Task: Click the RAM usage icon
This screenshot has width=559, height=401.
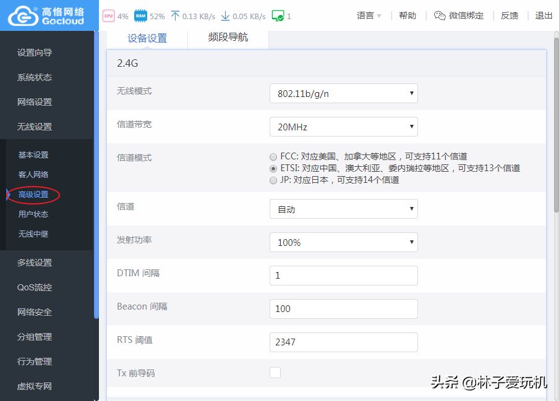Action: coord(140,16)
